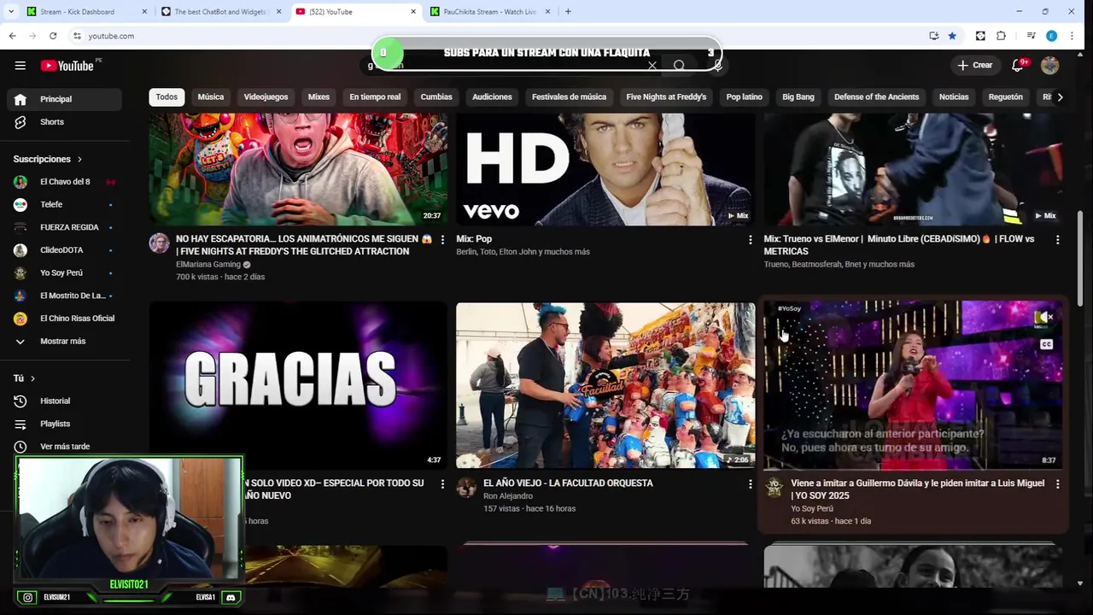Click the Crear button
Image resolution: width=1093 pixels, height=615 pixels.
click(974, 66)
